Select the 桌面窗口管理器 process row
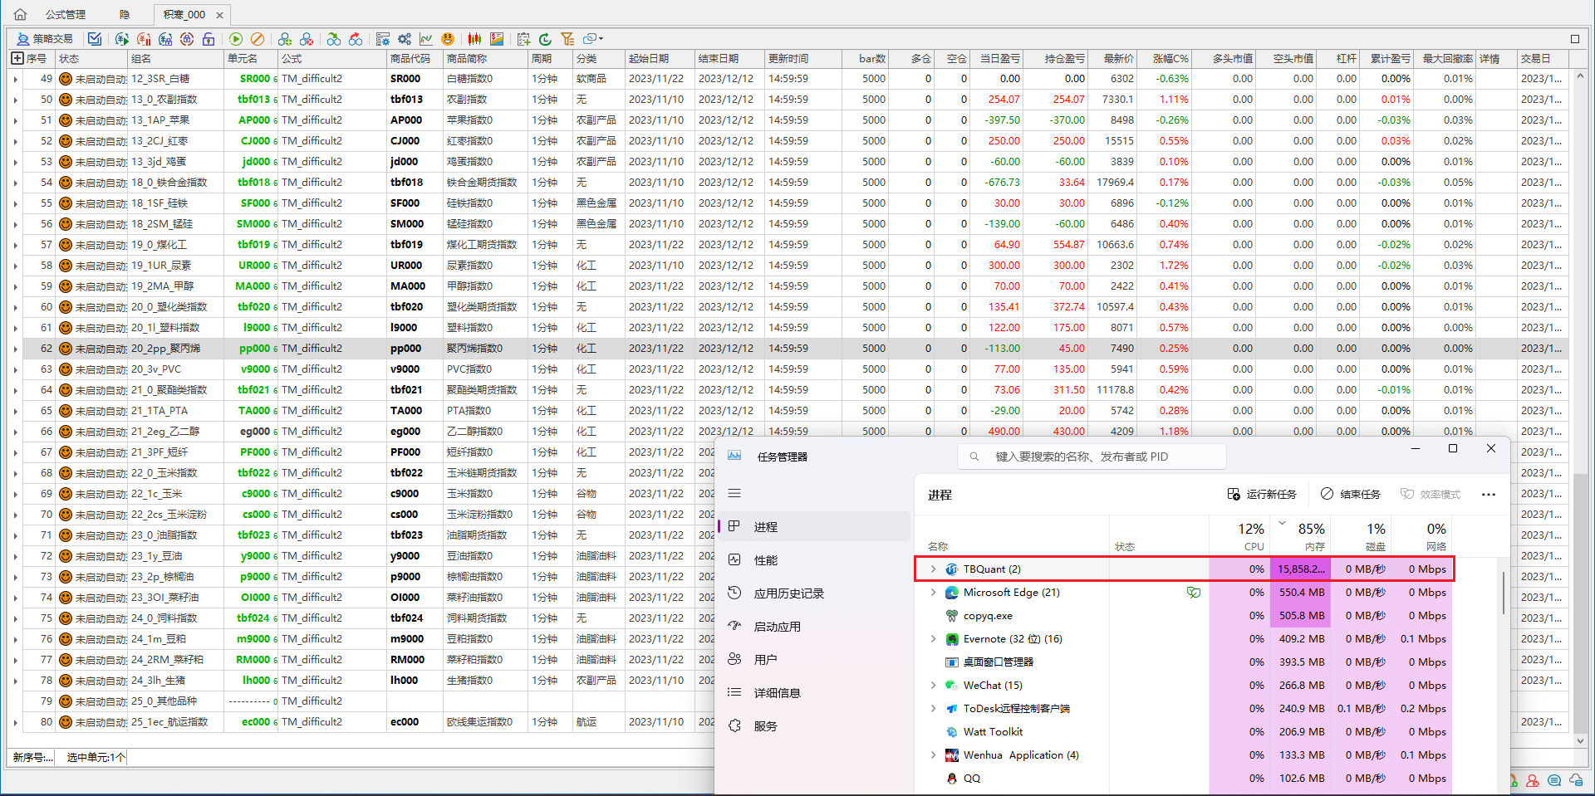 [1185, 662]
